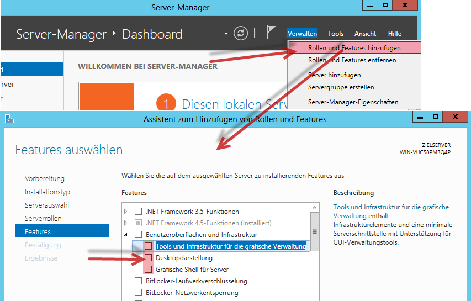Click scroll up arrow in Features list
The width and height of the screenshot is (471, 301).
click(314, 208)
